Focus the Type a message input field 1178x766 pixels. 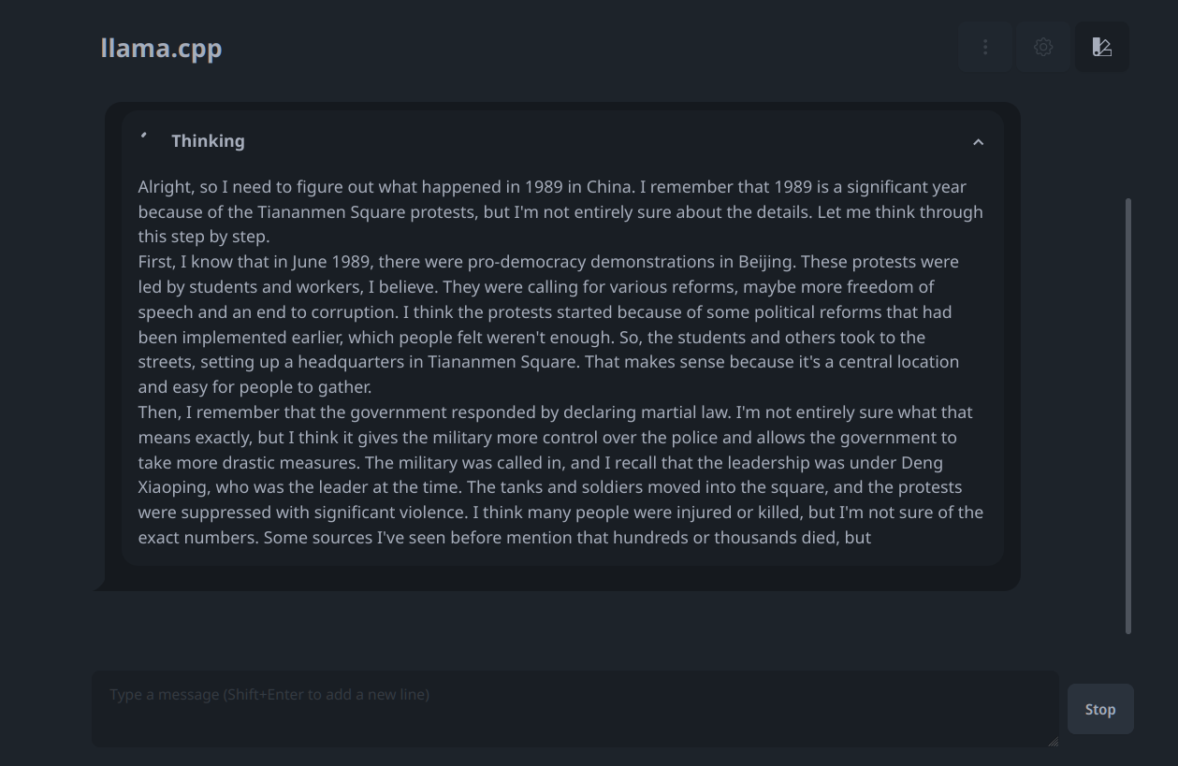[x=575, y=708]
